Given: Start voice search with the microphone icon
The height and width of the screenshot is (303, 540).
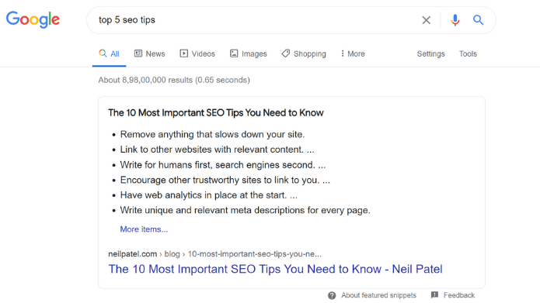Looking at the screenshot, I should pyautogui.click(x=455, y=20).
